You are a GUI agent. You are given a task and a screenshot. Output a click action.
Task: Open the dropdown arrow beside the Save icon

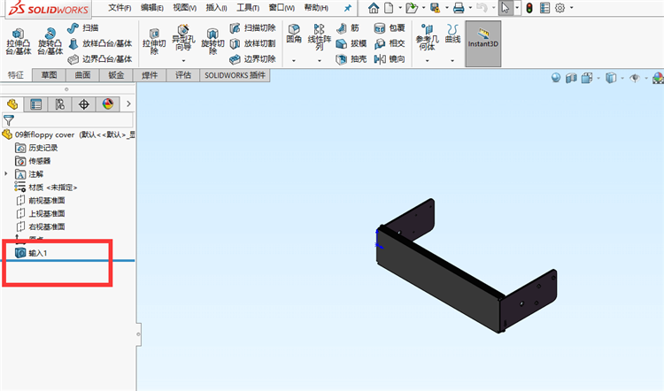click(x=447, y=8)
